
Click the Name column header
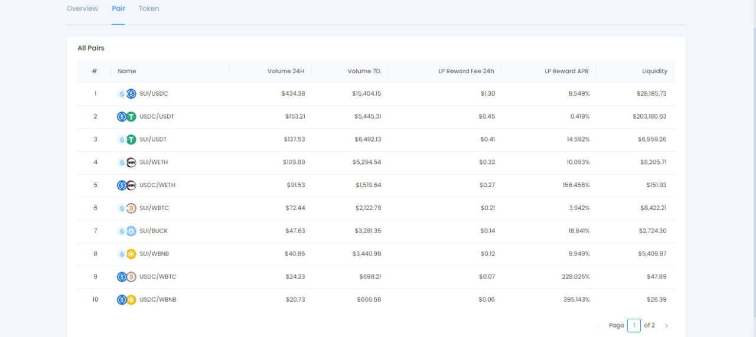click(127, 71)
